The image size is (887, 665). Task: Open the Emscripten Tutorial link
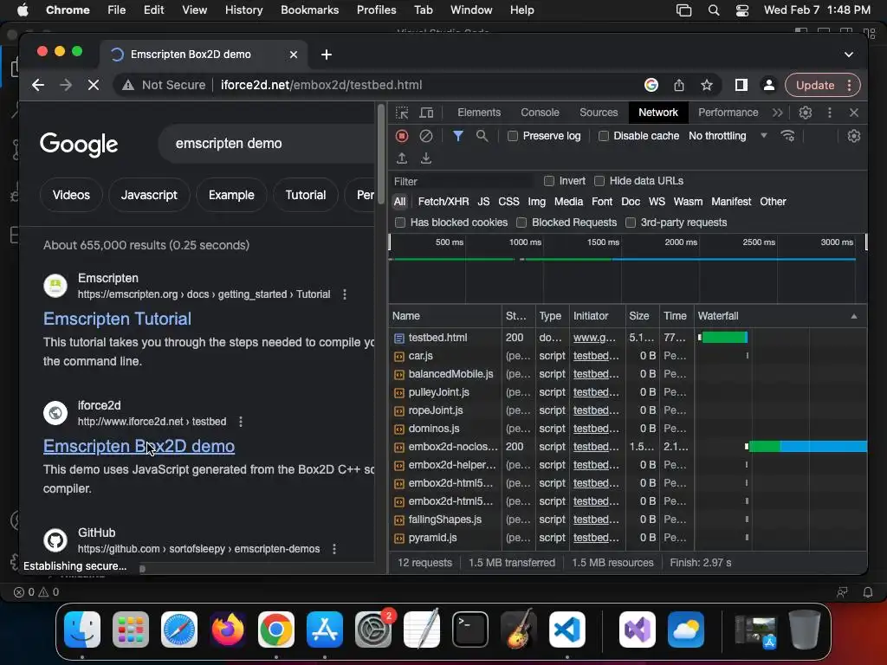[117, 319]
